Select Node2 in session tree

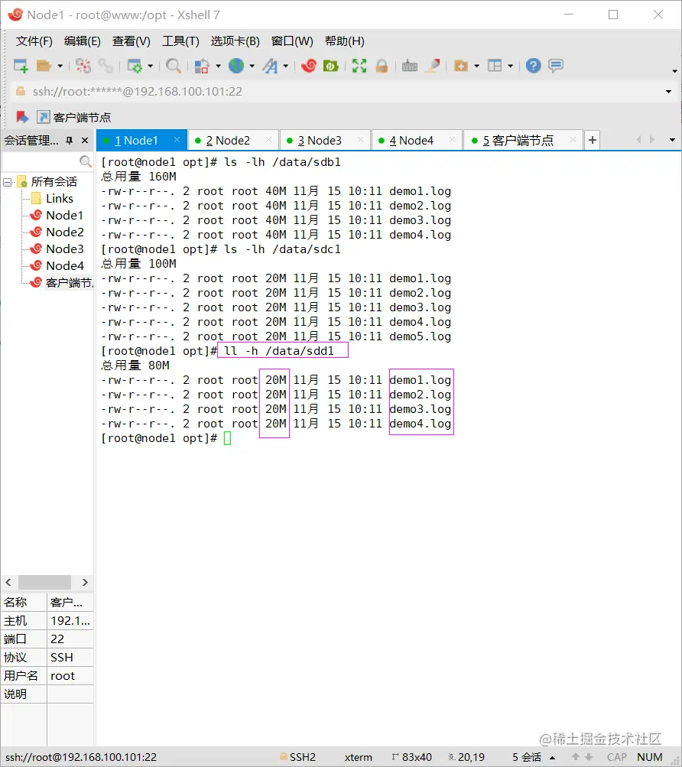pyautogui.click(x=64, y=232)
